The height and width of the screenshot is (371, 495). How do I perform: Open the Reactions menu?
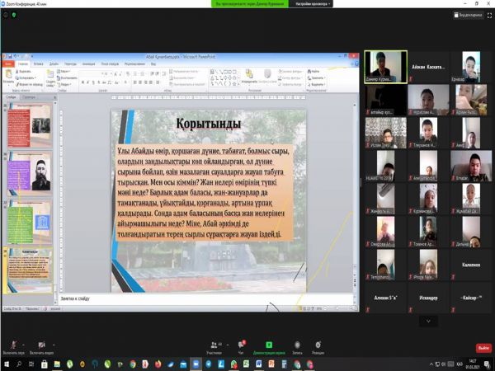click(318, 345)
